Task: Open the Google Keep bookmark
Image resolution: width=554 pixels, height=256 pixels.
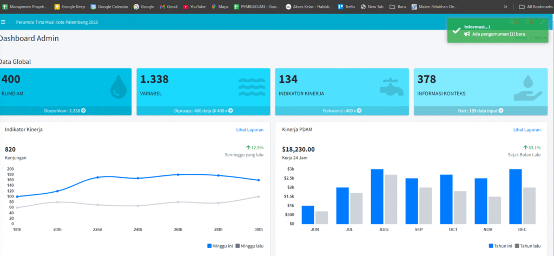Action: coord(70,7)
